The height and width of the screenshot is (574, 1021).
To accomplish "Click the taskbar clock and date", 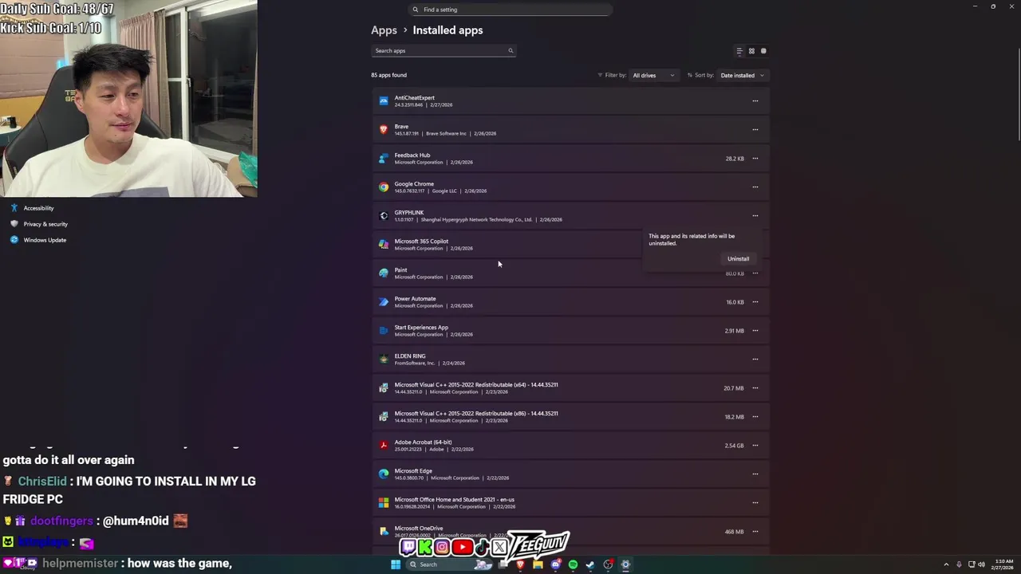I will pyautogui.click(x=1003, y=564).
